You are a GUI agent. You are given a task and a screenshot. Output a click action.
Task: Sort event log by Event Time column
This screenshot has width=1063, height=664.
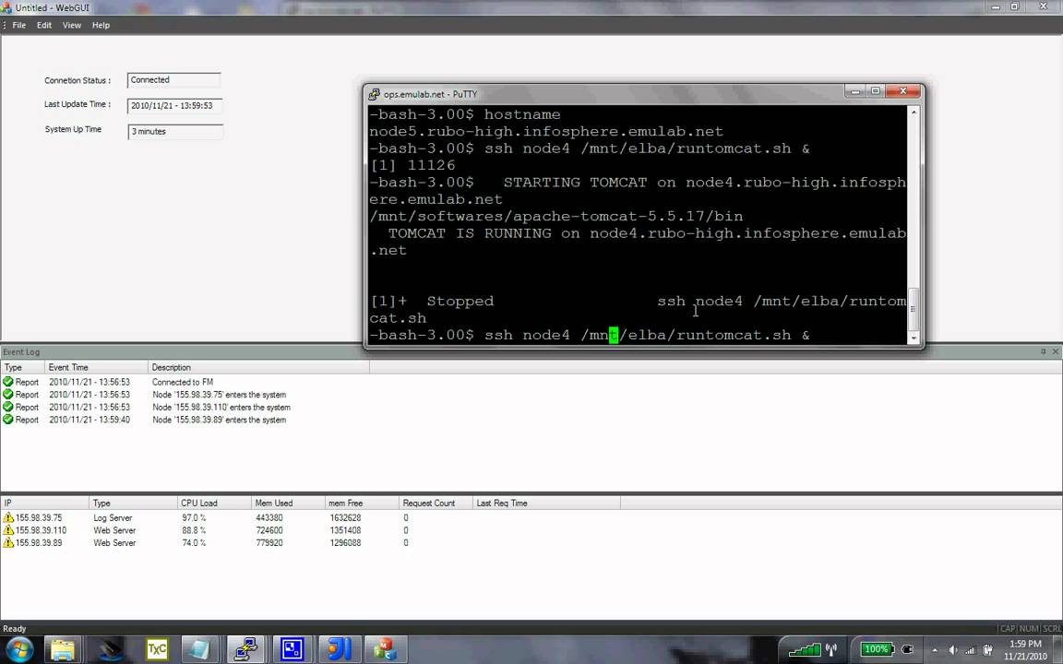[96, 367]
